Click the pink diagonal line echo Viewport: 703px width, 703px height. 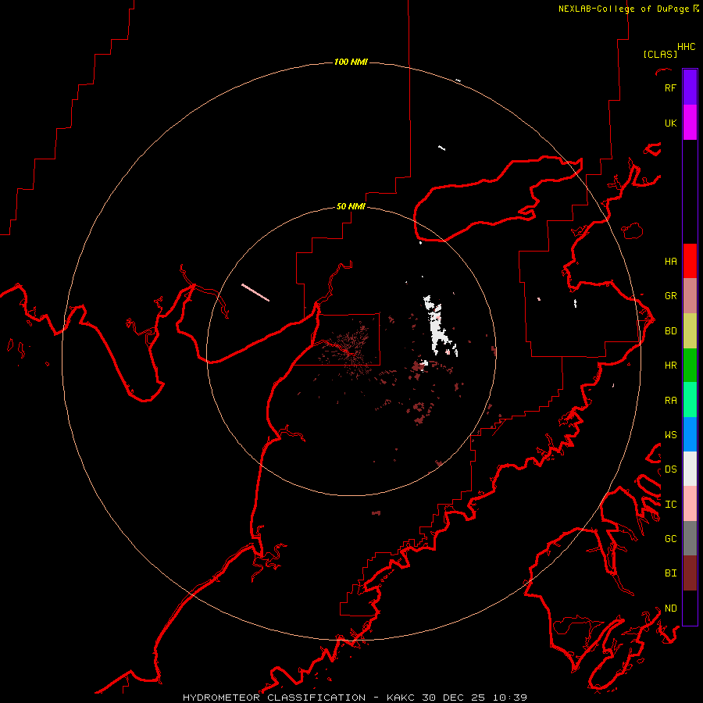pos(255,292)
